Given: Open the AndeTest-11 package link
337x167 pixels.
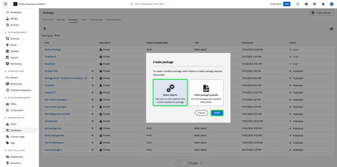Looking at the screenshot, I should tap(50, 57).
